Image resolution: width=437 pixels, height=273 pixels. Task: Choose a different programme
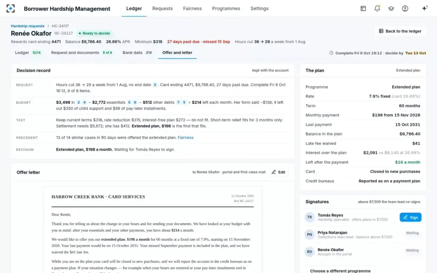tap(340, 271)
